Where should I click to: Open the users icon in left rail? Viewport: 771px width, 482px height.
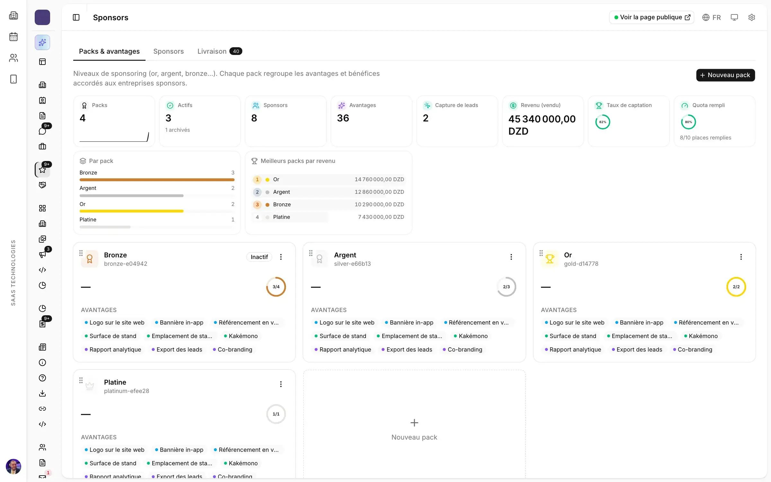pyautogui.click(x=13, y=58)
